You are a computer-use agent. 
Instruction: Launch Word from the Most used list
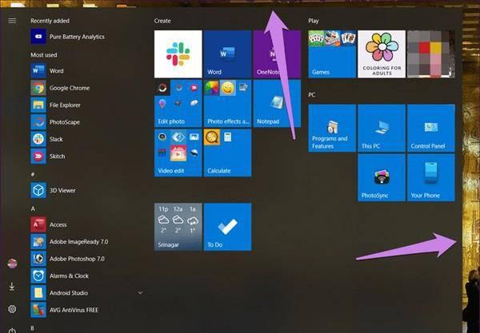point(47,71)
